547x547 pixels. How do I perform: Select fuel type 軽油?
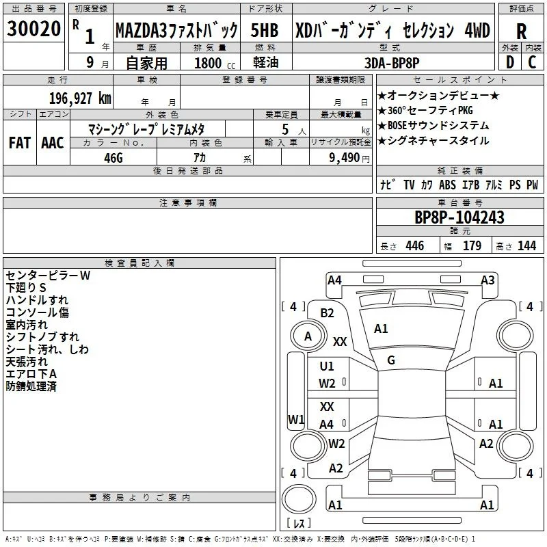(x=266, y=62)
